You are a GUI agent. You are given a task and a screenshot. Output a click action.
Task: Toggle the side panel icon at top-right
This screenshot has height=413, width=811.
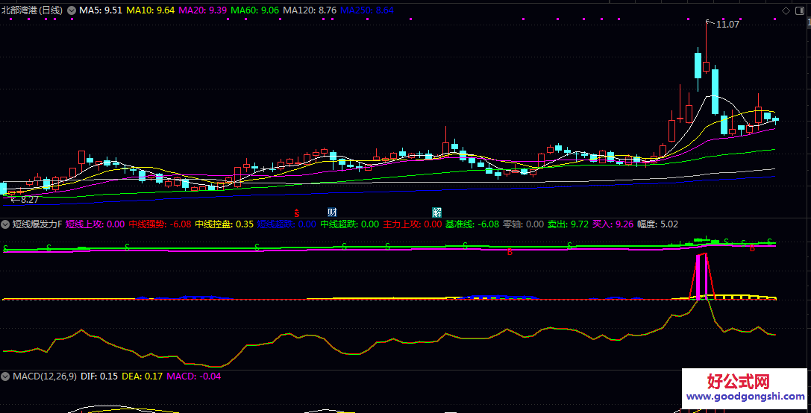pyautogui.click(x=798, y=10)
